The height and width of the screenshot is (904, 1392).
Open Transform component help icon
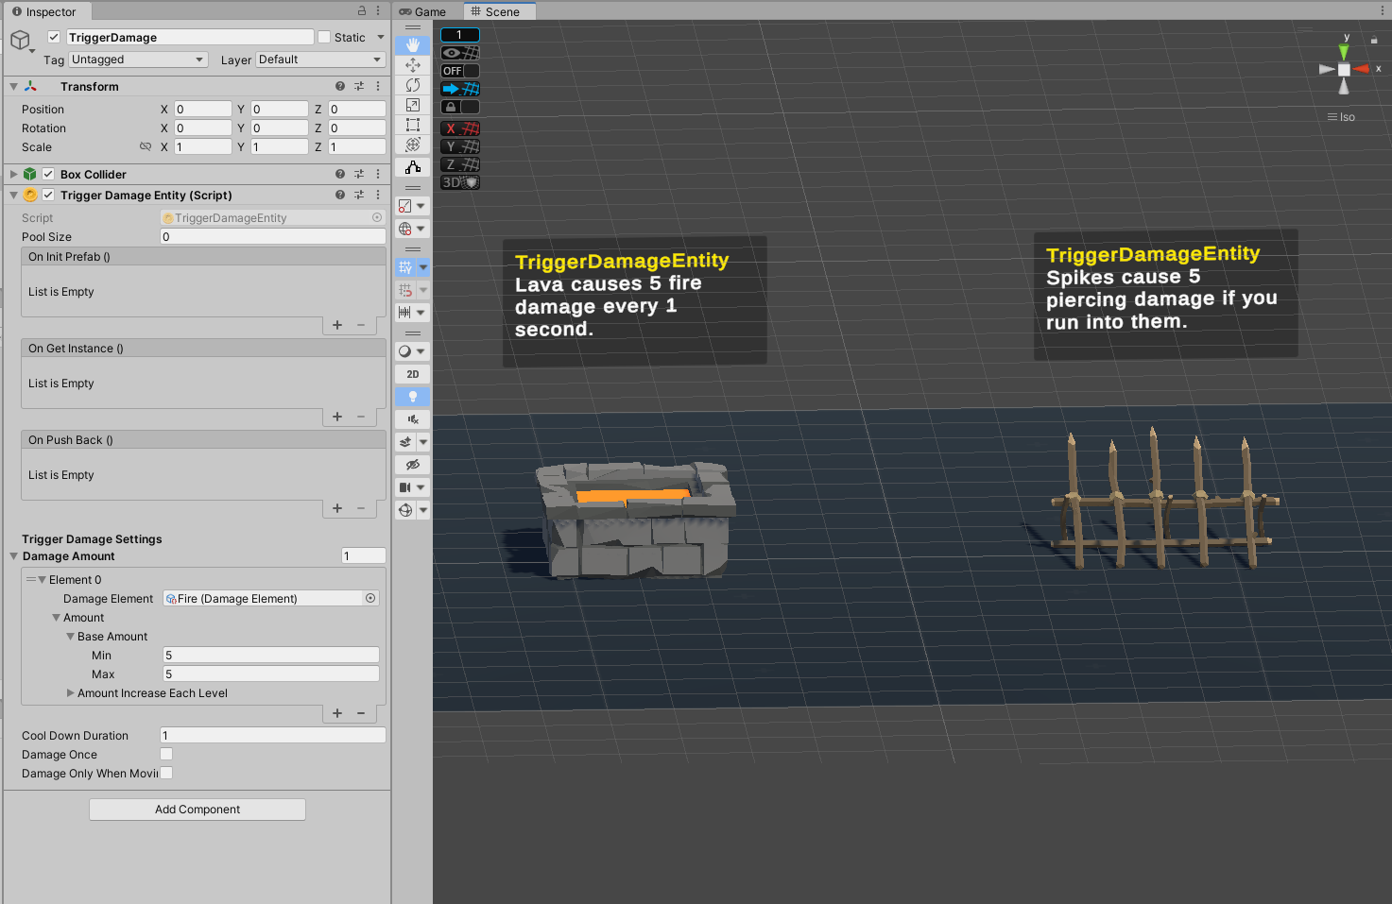coord(340,86)
